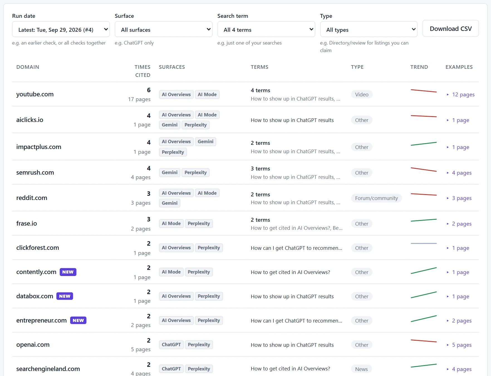This screenshot has height=376, width=491.
Task: Expand reddit.com 3 pages examples
Action: click(459, 198)
